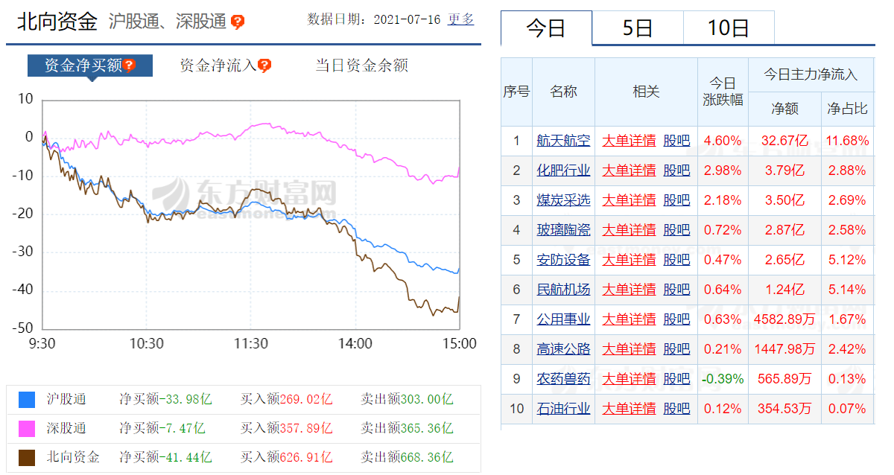This screenshot has width=894, height=475.
Task: Select the 今日 tab
Action: tap(547, 25)
